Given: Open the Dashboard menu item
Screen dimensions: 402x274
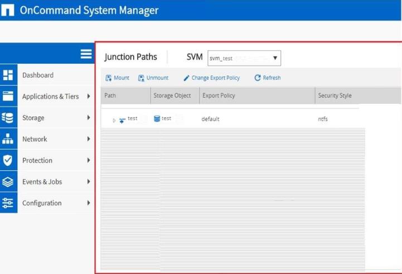Looking at the screenshot, I should tap(38, 75).
